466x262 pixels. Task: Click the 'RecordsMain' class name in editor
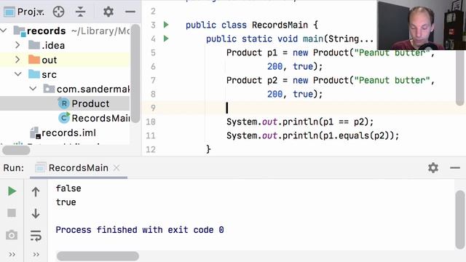tap(280, 25)
